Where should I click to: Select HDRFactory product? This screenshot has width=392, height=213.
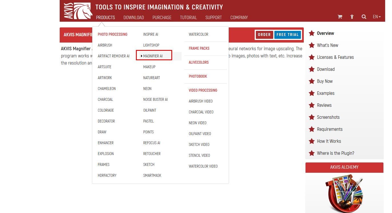tap(107, 175)
